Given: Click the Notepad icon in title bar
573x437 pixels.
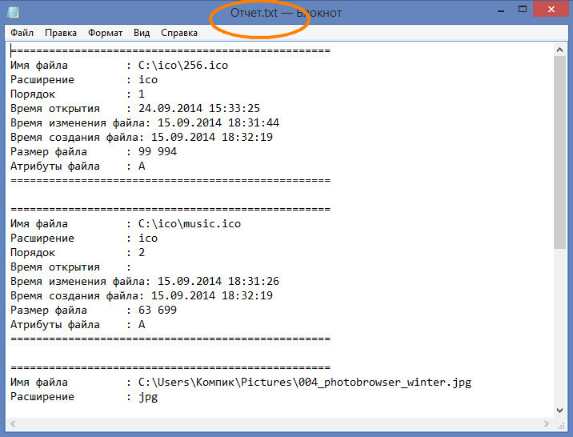Looking at the screenshot, I should [14, 13].
